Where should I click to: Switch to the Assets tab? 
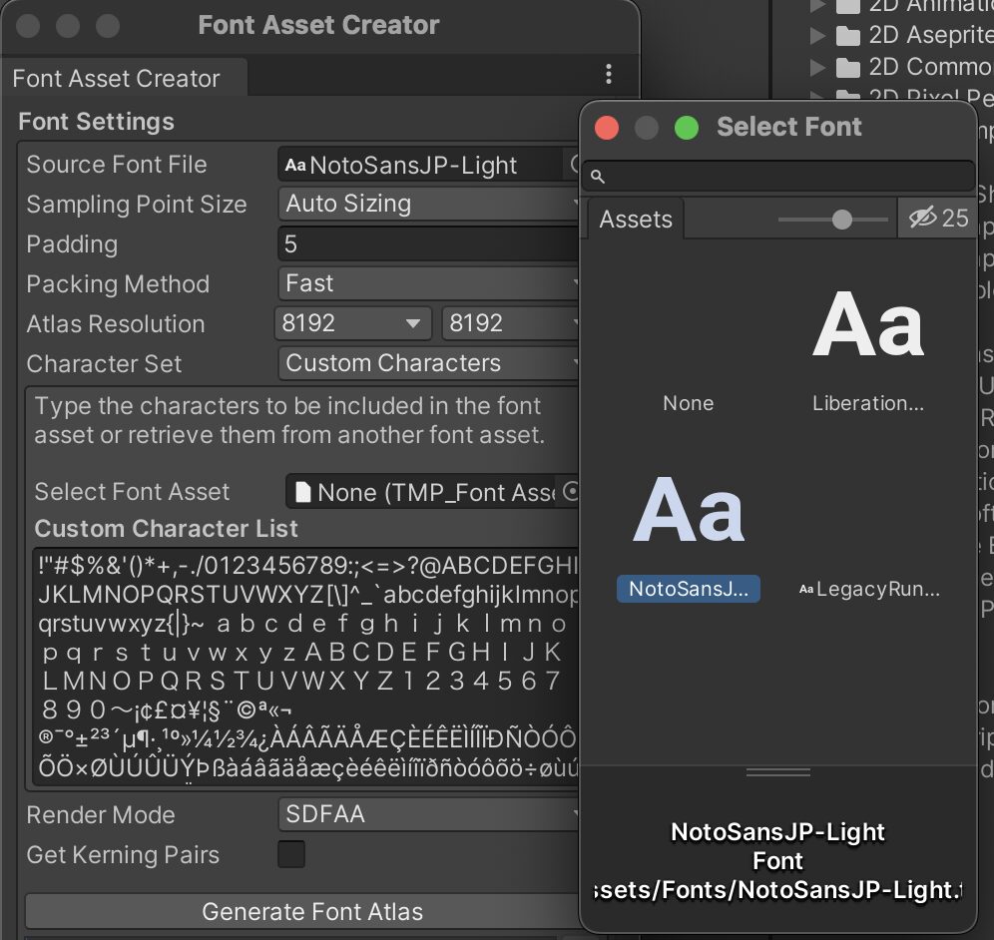coord(636,220)
